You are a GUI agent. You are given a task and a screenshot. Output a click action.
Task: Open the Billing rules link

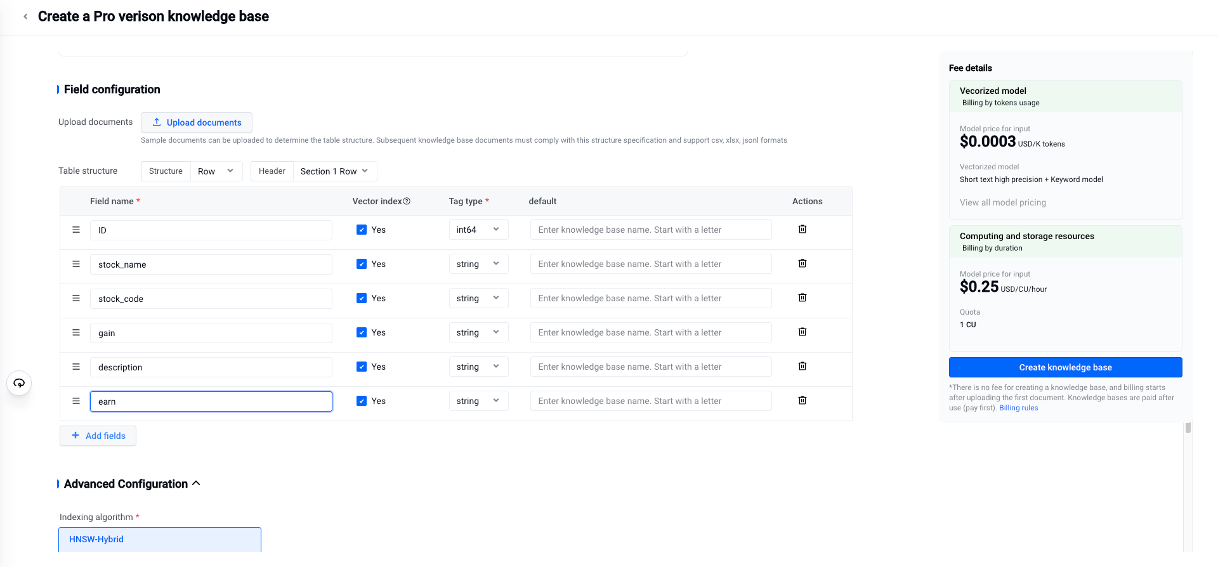(x=1018, y=408)
